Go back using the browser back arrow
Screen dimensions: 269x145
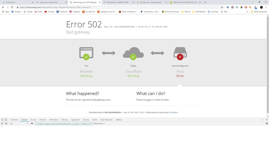coord(3,7)
